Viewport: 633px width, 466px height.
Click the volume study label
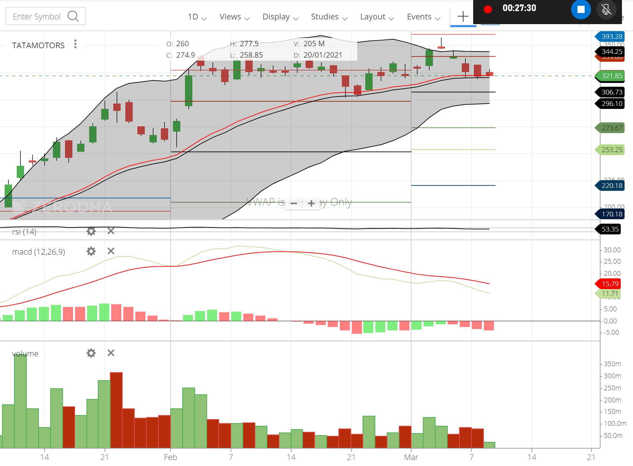[x=25, y=353]
